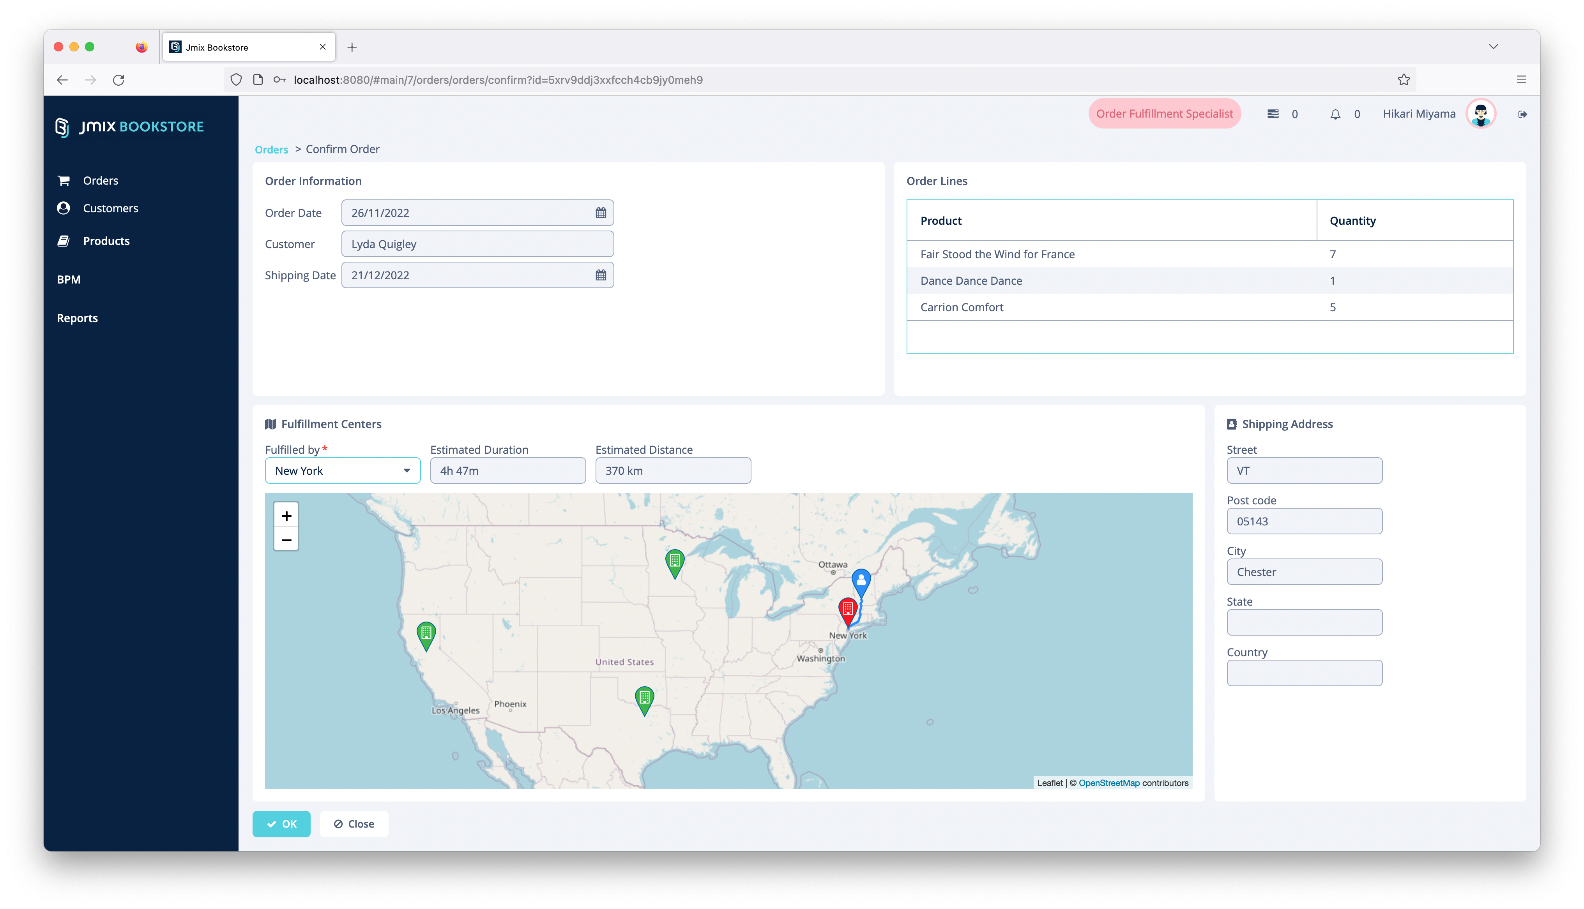Open the Shipping Date calendar picker

[600, 275]
